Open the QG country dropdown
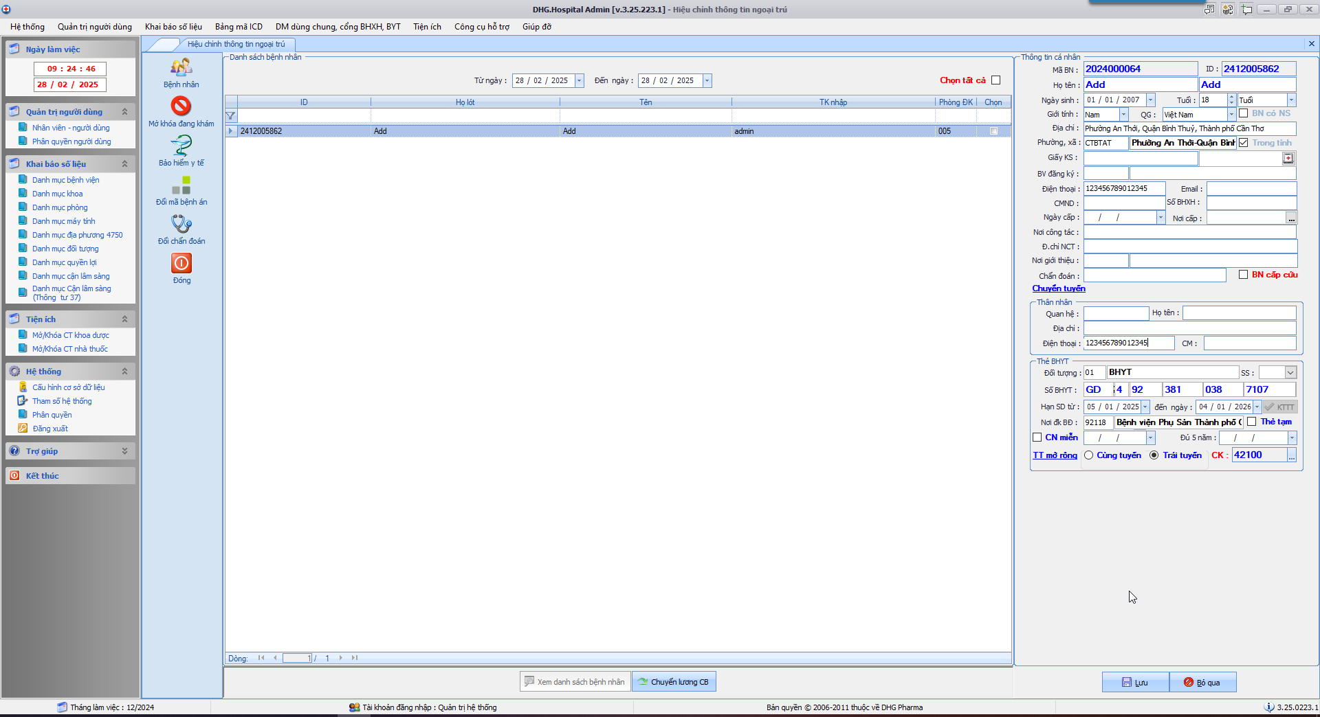 [1231, 115]
